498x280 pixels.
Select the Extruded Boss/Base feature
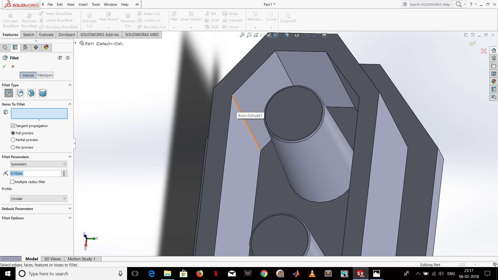pyautogui.click(x=11, y=18)
